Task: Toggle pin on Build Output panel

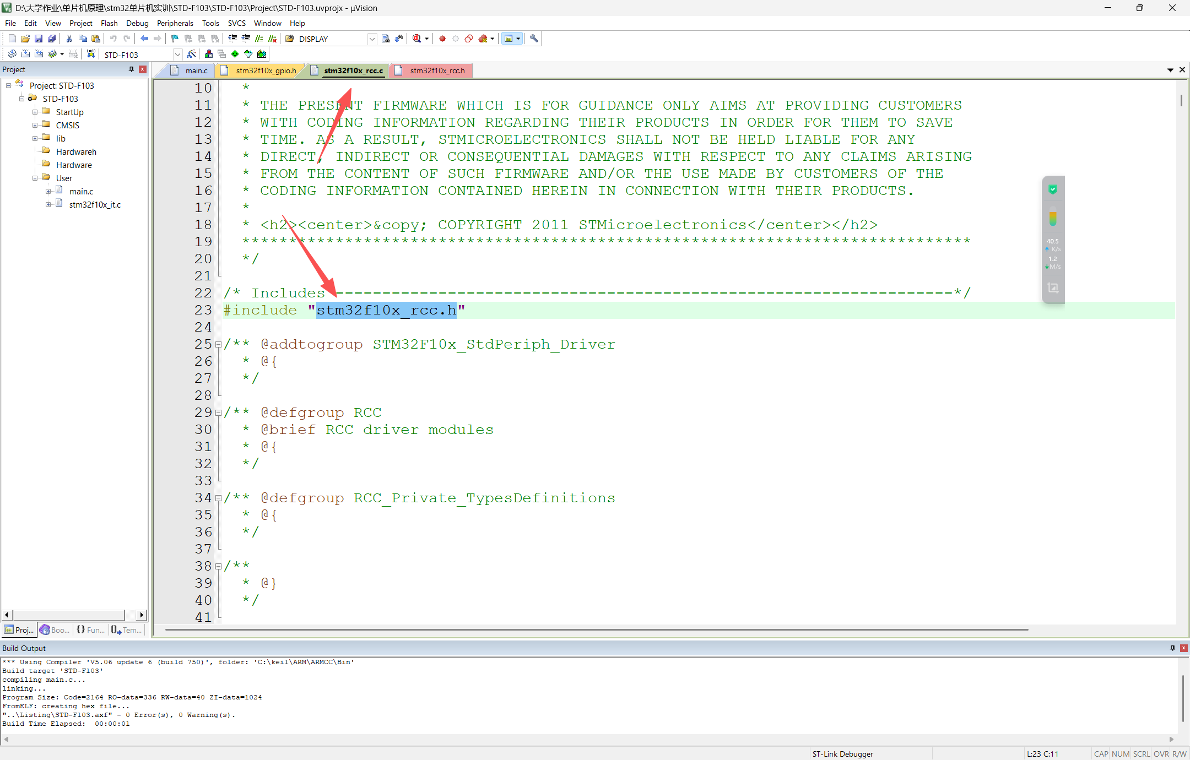Action: 1172,648
